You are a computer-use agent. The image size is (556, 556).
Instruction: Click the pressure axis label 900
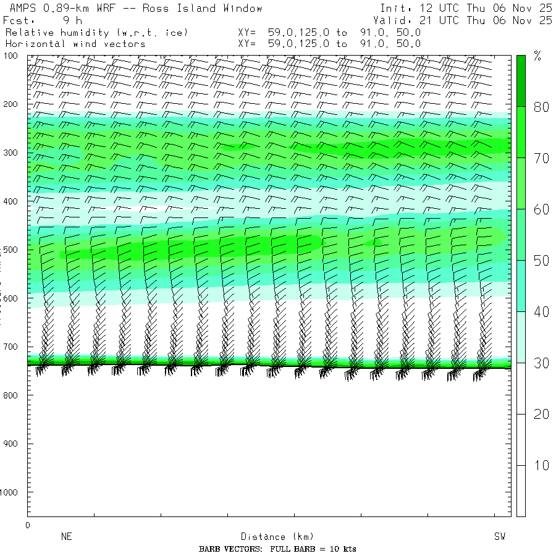pyautogui.click(x=11, y=444)
